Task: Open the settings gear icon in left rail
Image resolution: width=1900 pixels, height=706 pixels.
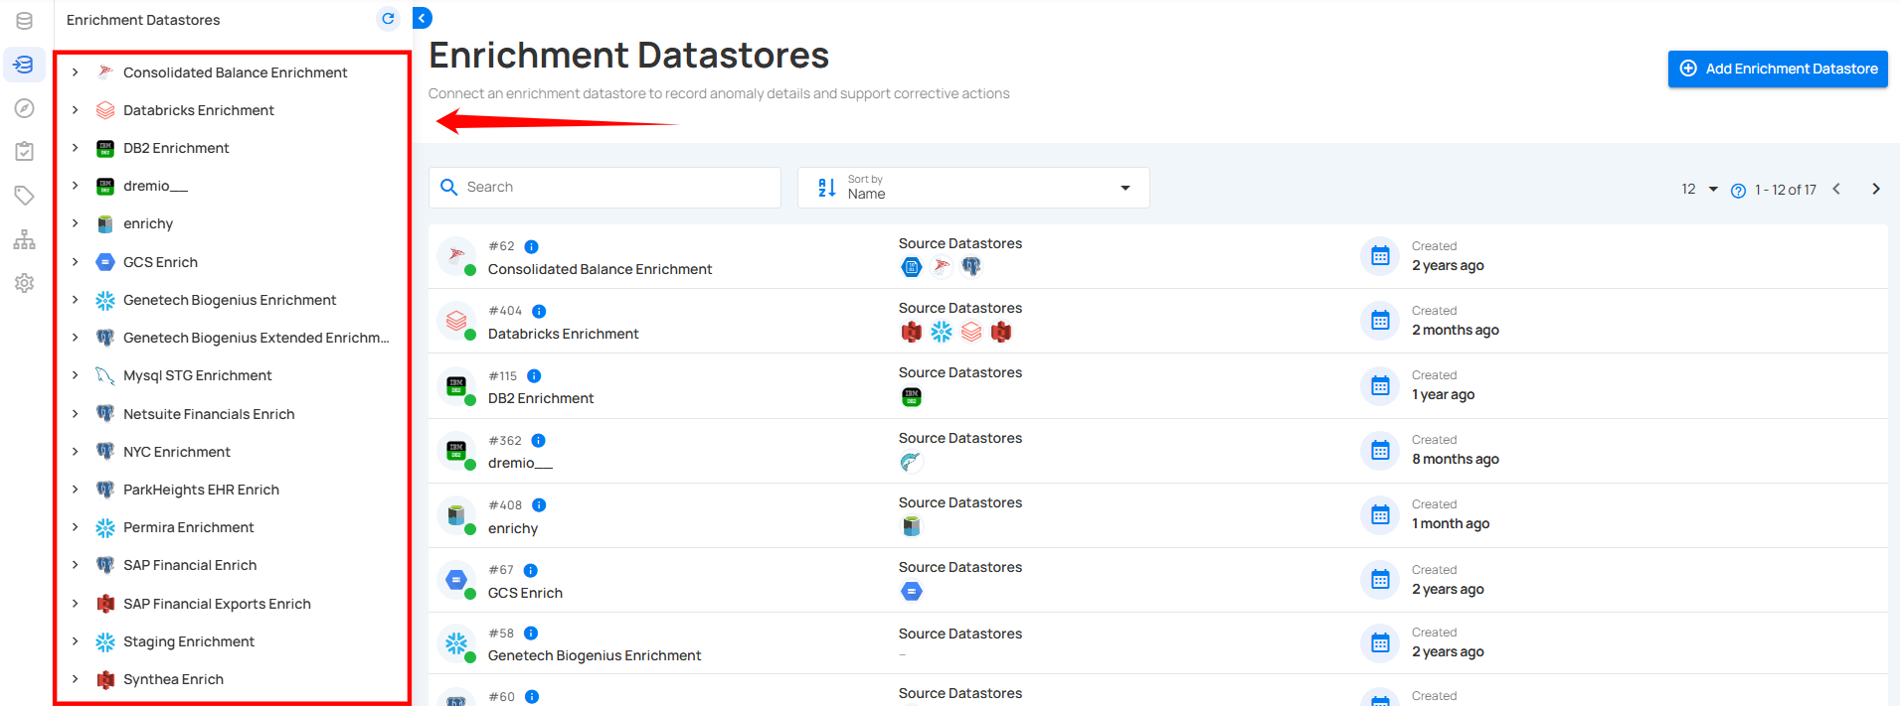Action: point(24,283)
